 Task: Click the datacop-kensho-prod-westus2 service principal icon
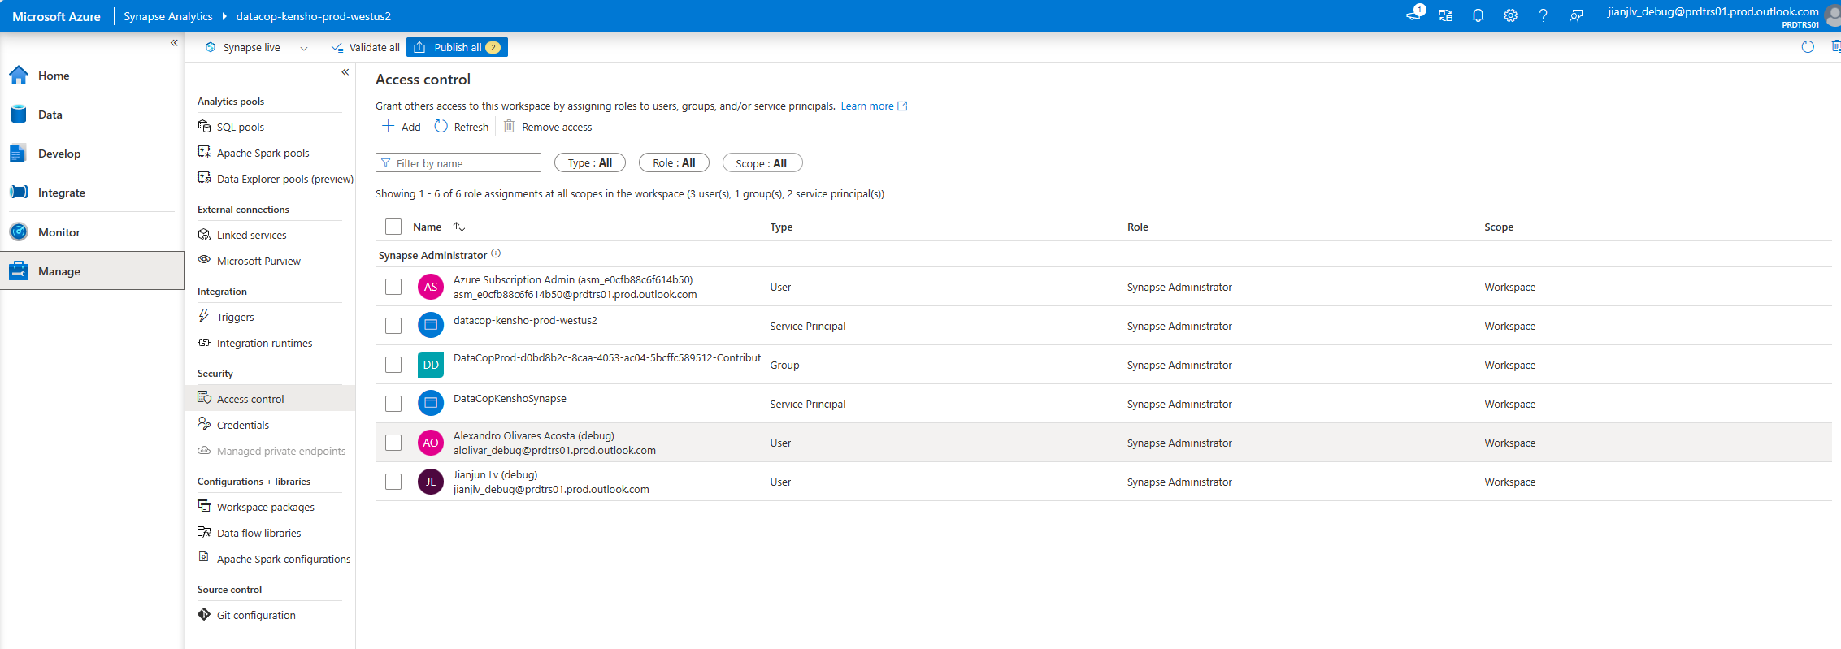pyautogui.click(x=431, y=326)
